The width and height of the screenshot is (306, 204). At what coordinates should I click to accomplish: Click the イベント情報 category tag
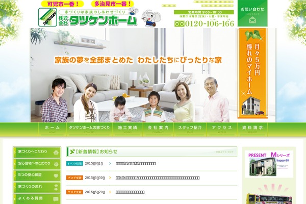[74, 163]
